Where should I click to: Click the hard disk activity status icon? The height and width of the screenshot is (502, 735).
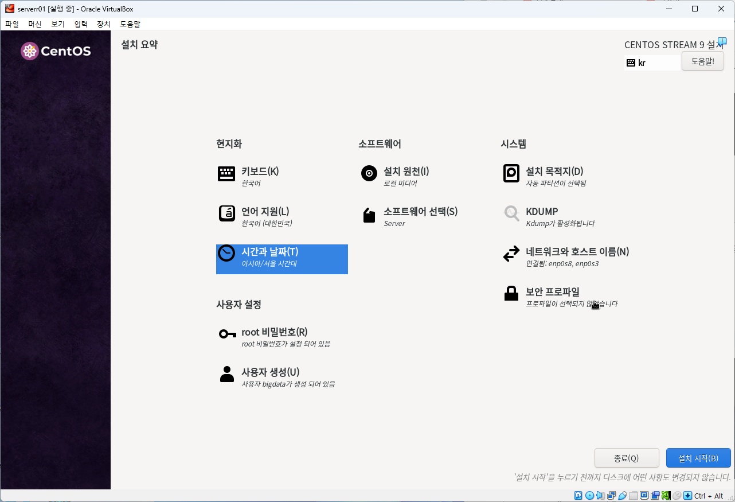(x=578, y=496)
